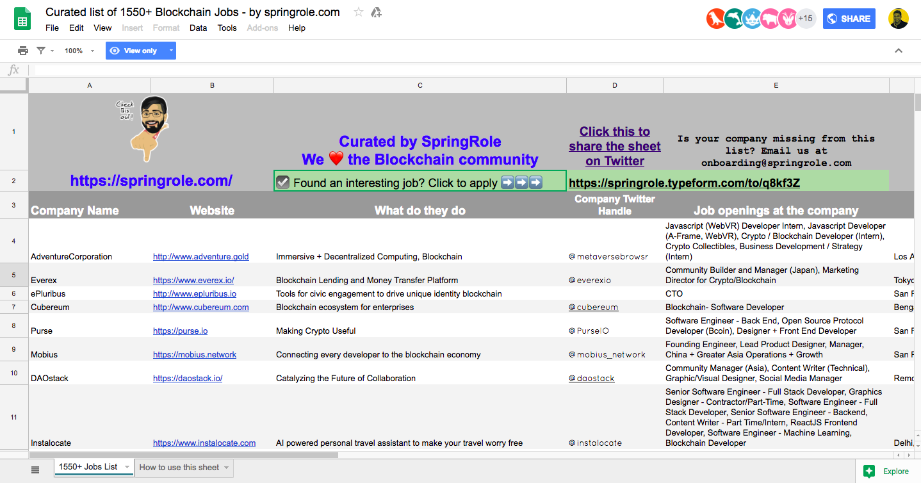Click the fx formula bar icon

click(x=13, y=70)
